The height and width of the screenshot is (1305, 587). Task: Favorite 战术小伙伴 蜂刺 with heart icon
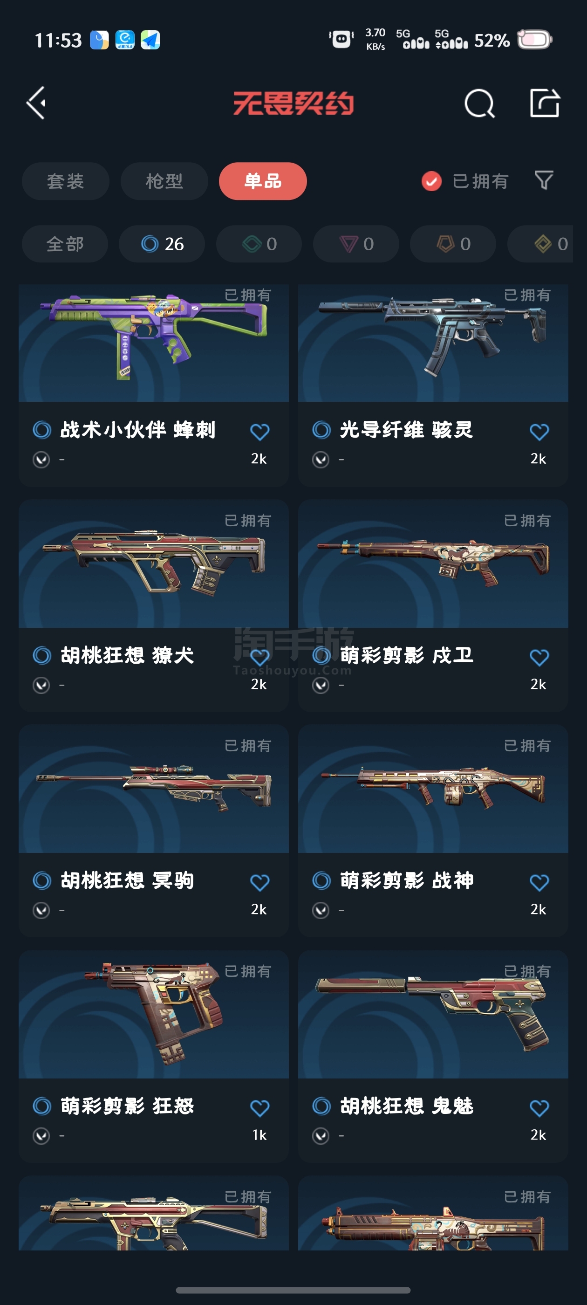tap(260, 432)
